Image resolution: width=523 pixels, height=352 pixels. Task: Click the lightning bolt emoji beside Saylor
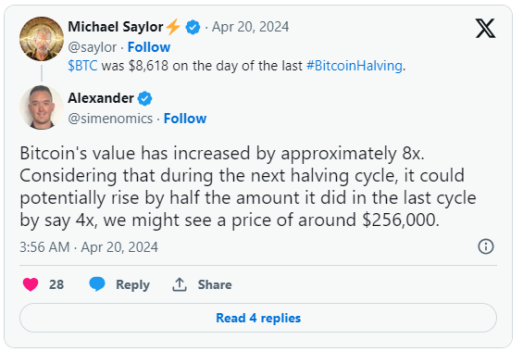[173, 27]
